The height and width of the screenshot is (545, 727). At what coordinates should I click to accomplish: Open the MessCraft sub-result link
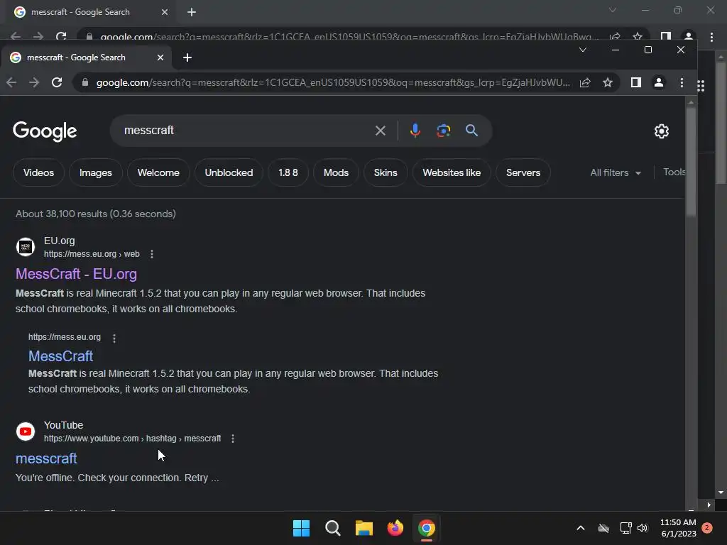pyautogui.click(x=61, y=356)
